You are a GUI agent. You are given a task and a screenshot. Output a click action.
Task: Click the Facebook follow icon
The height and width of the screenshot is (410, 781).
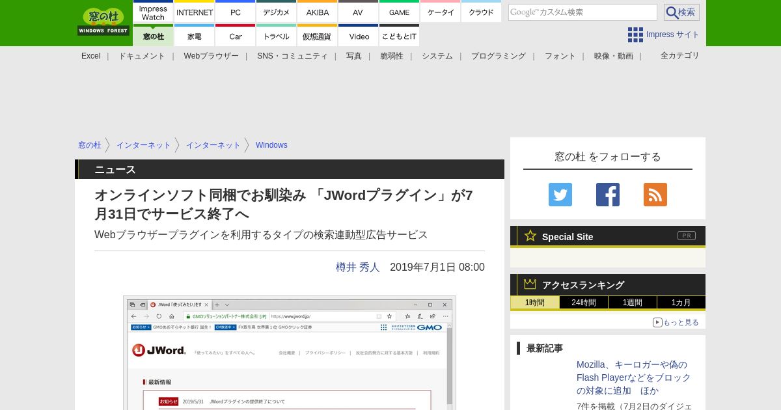pyautogui.click(x=607, y=195)
